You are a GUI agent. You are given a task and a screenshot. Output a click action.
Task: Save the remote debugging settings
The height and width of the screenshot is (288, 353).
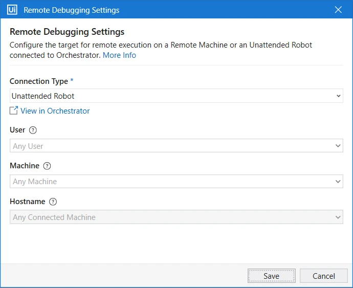[x=272, y=276]
